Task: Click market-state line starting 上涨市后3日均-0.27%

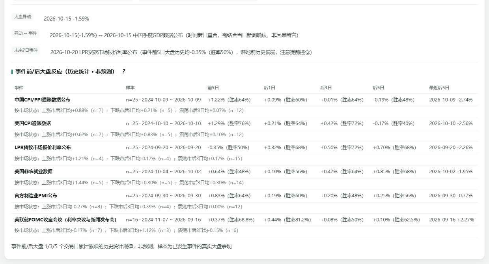Action: click(x=129, y=207)
